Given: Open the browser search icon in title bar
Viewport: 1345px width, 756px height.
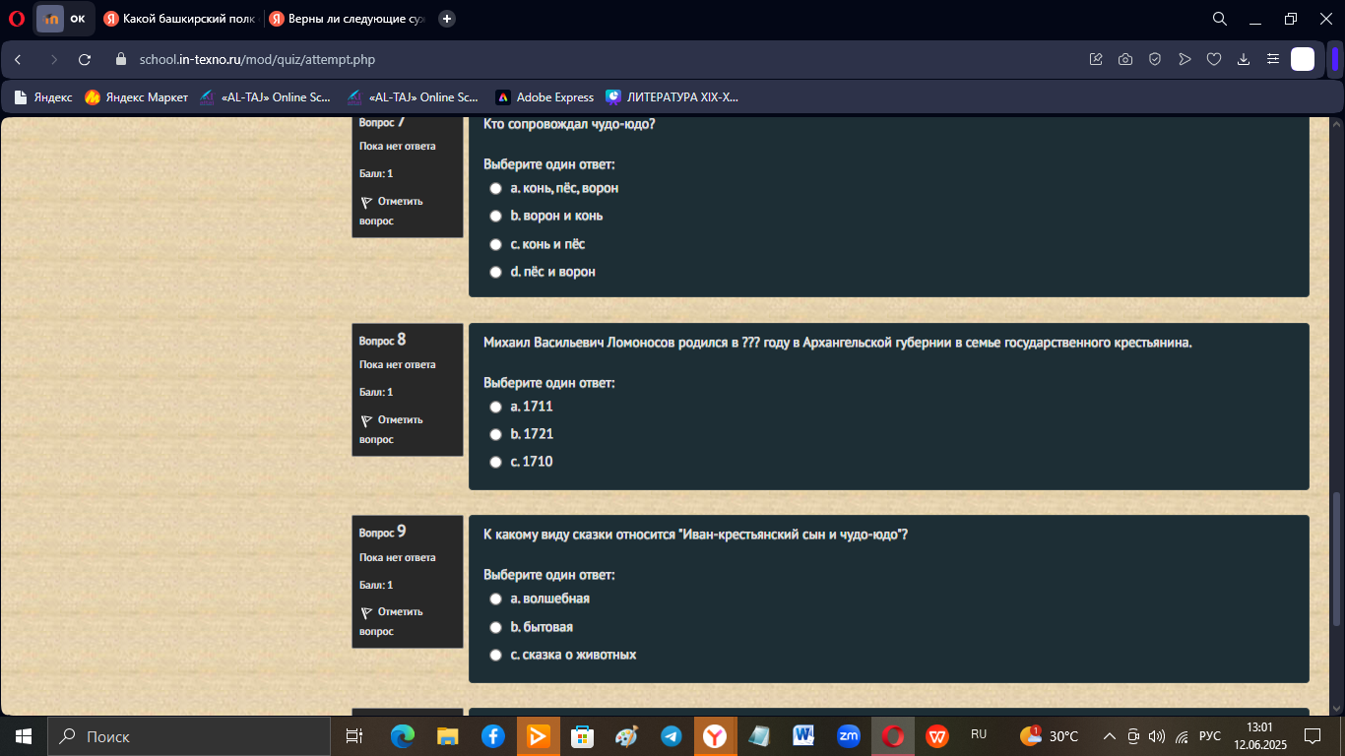Looking at the screenshot, I should coord(1219,19).
